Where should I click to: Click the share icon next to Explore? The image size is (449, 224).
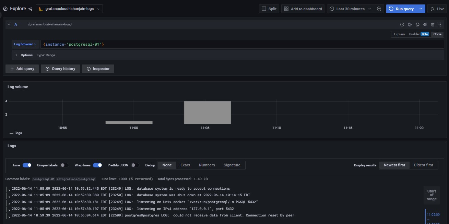pyautogui.click(x=31, y=9)
